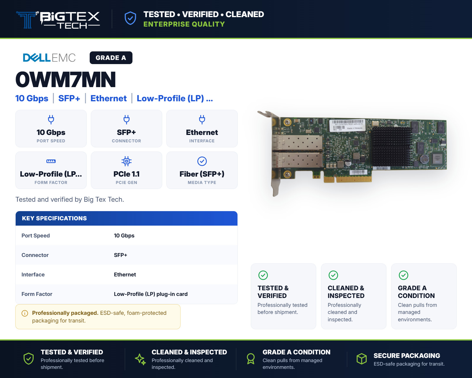Viewport: 472px width, 378px height.
Task: Click the plug icon above 10 Gbps
Action: coord(51,120)
